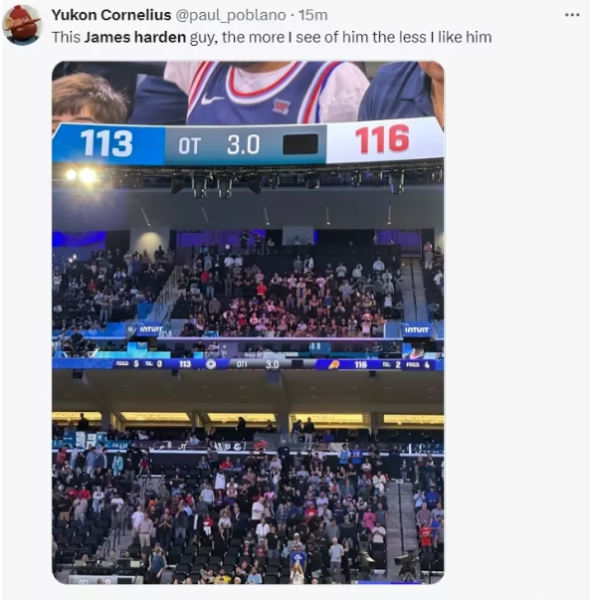This screenshot has height=600, width=600.
Task: Click the small 116 on the ribbon board
Action: pyautogui.click(x=360, y=364)
